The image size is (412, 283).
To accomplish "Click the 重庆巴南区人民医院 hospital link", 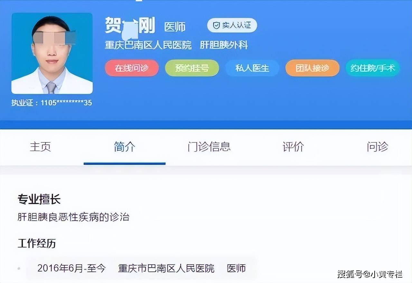I will click(148, 45).
